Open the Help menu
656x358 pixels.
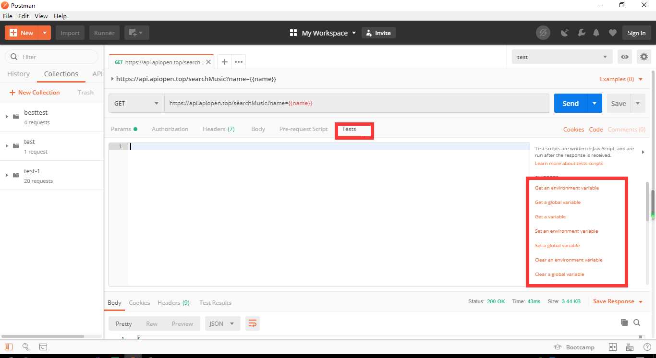[60, 16]
